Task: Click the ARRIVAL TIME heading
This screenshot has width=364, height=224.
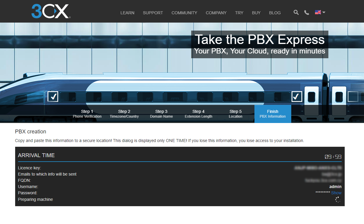Action: tap(36, 155)
